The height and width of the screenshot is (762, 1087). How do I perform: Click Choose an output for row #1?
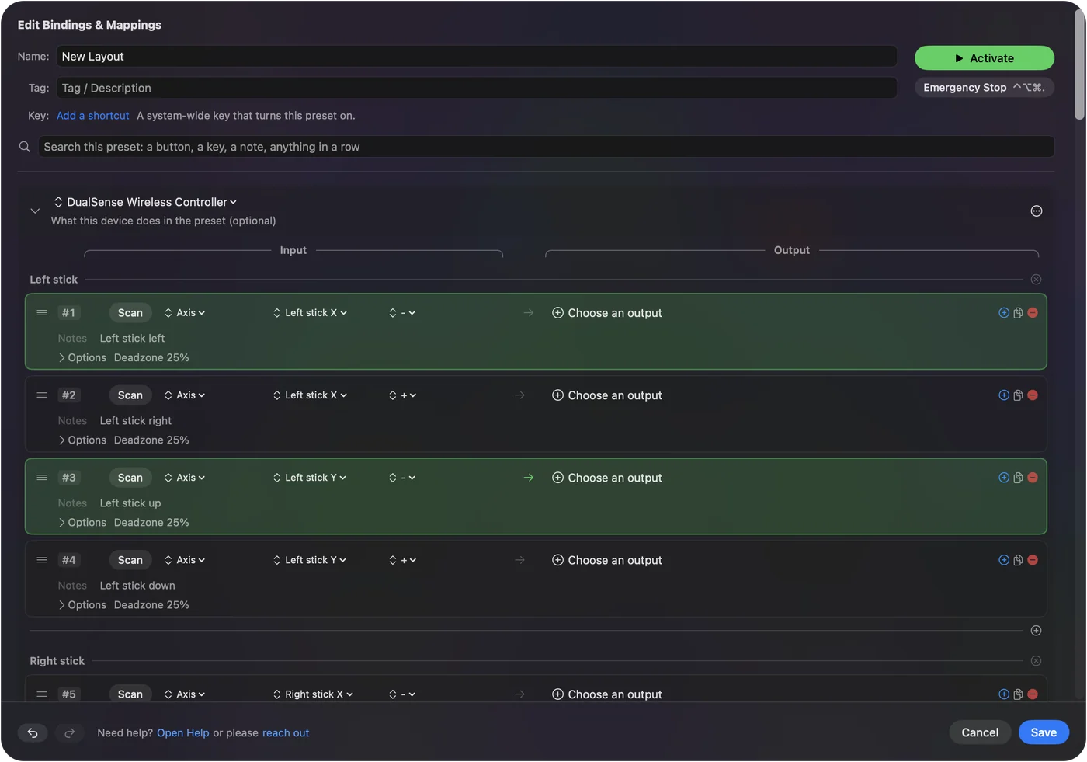point(607,313)
